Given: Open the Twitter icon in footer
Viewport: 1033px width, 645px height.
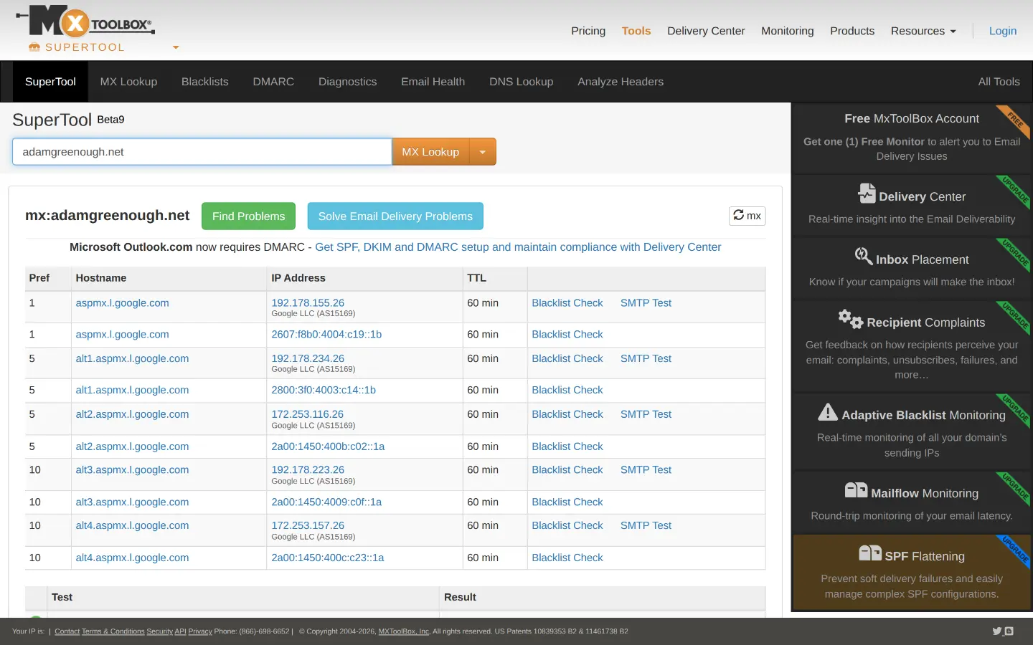Looking at the screenshot, I should (x=996, y=631).
